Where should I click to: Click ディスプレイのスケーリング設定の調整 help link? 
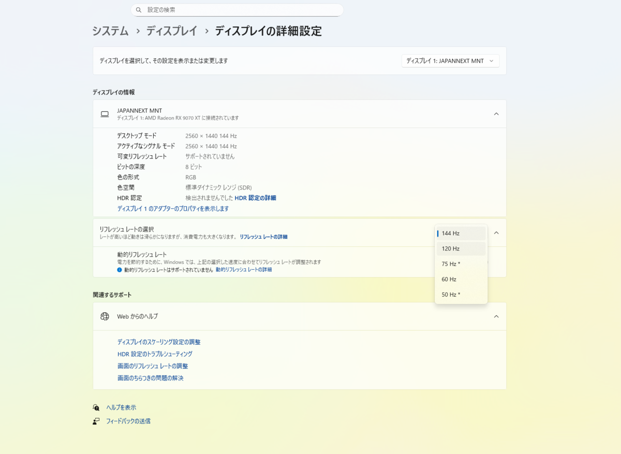coord(158,342)
